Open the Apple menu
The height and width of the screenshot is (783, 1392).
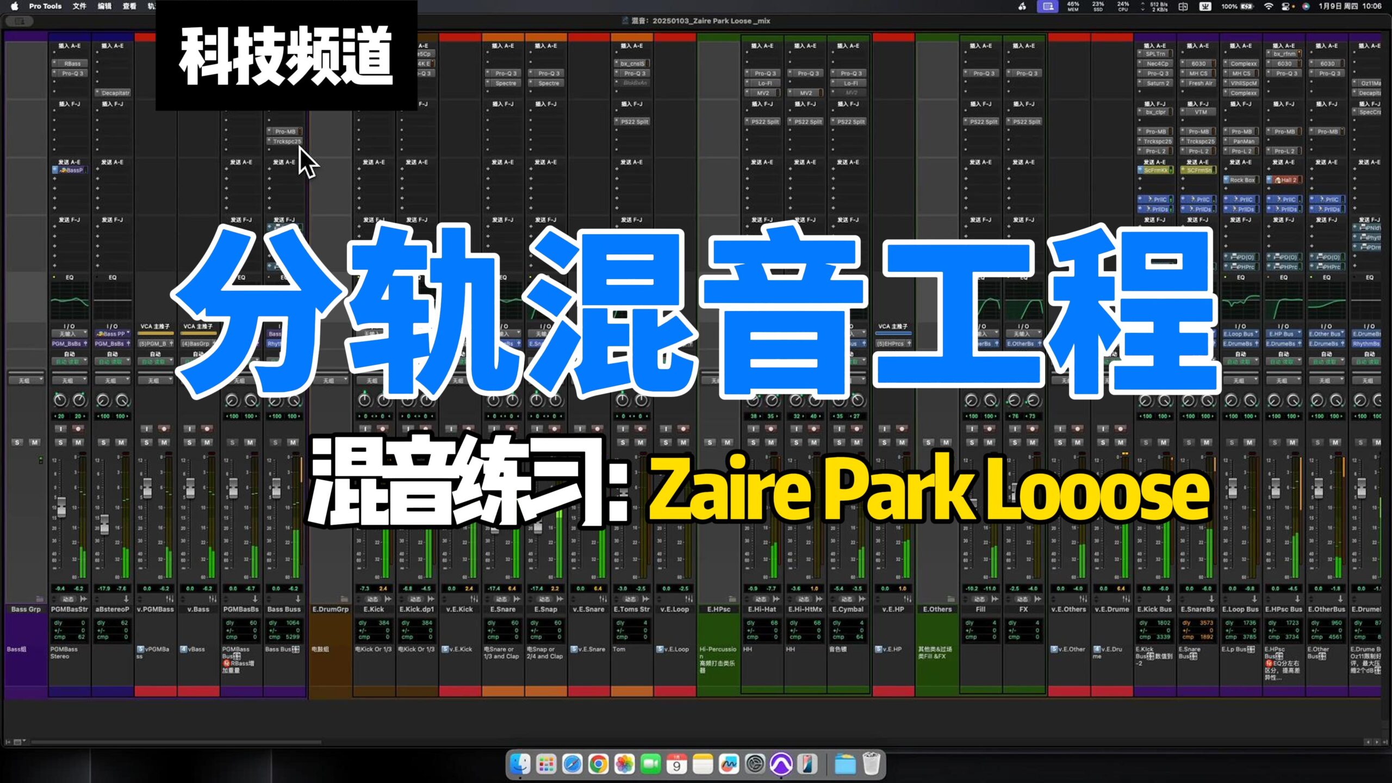pyautogui.click(x=15, y=7)
